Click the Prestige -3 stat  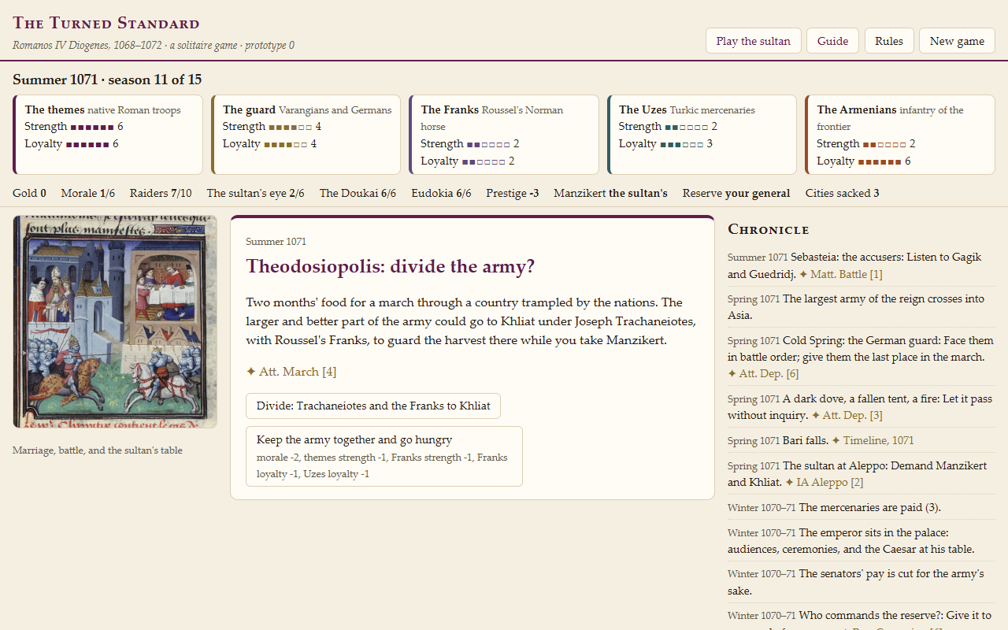click(x=513, y=194)
